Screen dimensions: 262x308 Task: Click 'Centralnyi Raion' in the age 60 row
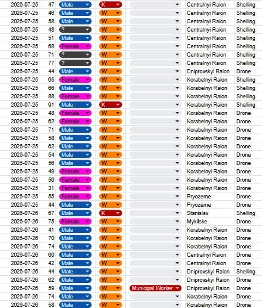(x=206, y=255)
